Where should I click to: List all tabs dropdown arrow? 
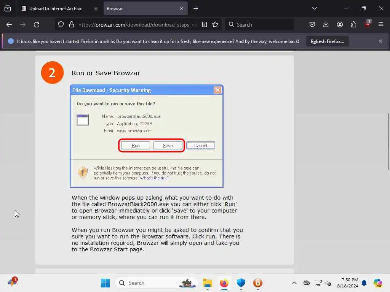tap(314, 8)
